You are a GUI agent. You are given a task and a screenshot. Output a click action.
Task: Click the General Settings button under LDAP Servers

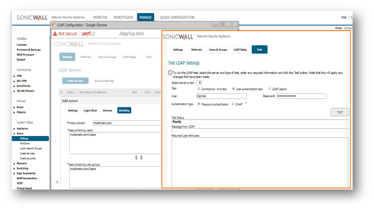(104, 81)
